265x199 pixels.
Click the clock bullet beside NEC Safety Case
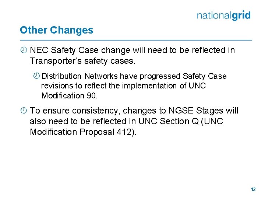click(24, 50)
